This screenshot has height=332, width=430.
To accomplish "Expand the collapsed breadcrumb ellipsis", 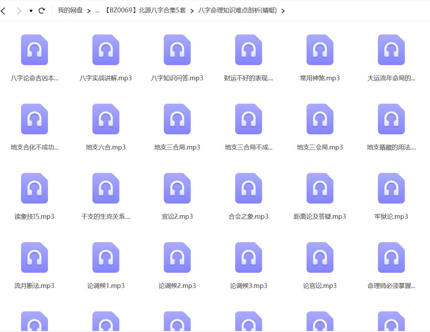I will point(98,11).
